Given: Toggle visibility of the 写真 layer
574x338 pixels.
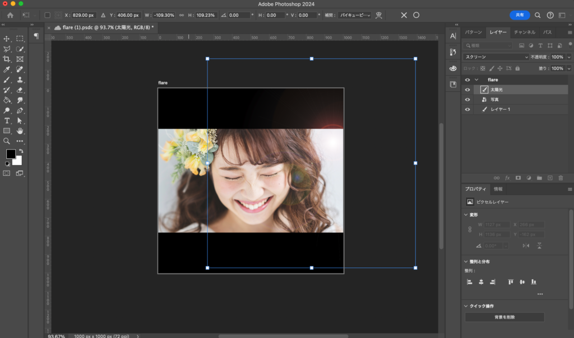Looking at the screenshot, I should (467, 100).
